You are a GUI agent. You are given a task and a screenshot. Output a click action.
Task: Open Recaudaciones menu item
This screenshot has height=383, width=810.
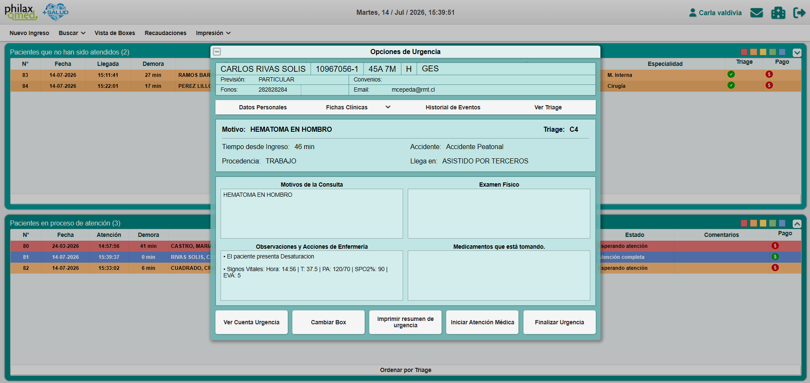(x=166, y=33)
